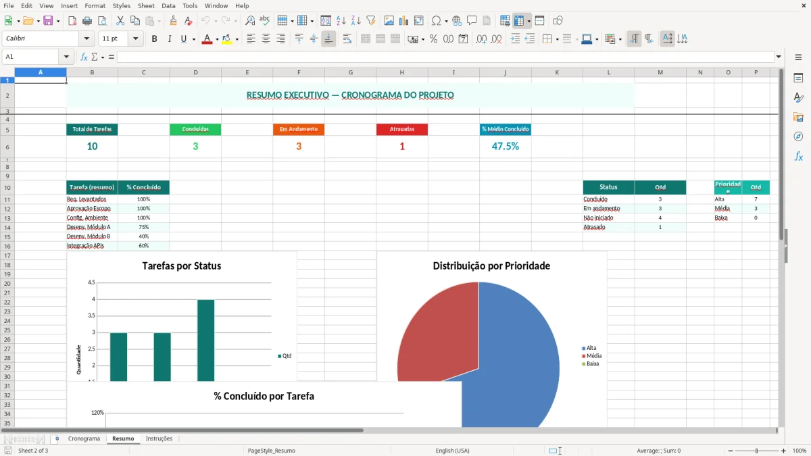Screen dimensions: 811x456
Task: Toggle Align Right
Action: (281, 39)
